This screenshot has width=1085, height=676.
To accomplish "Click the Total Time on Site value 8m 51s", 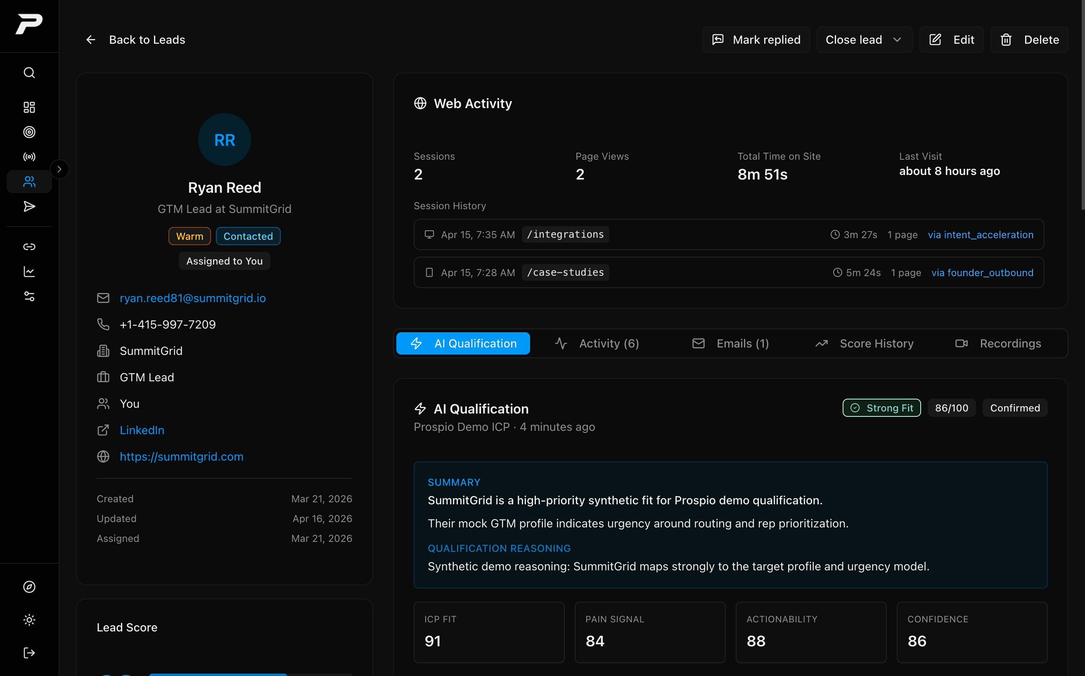I will click(762, 174).
